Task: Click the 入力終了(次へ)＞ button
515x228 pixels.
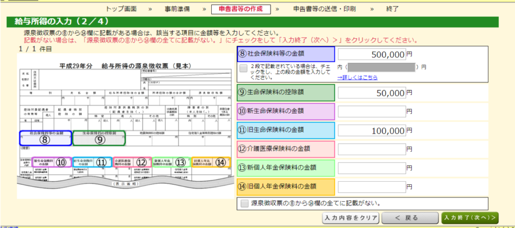Action: [470, 218]
